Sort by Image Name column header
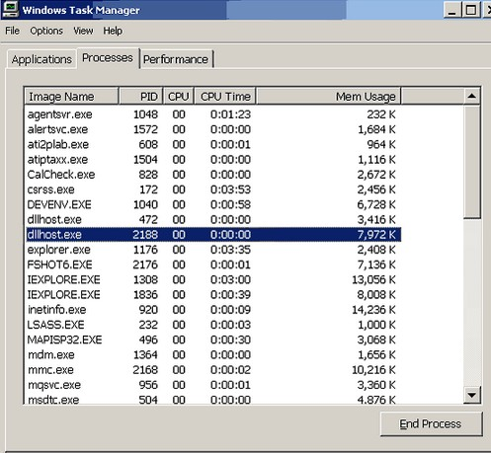Screen dimensions: 491x453 click(71, 97)
